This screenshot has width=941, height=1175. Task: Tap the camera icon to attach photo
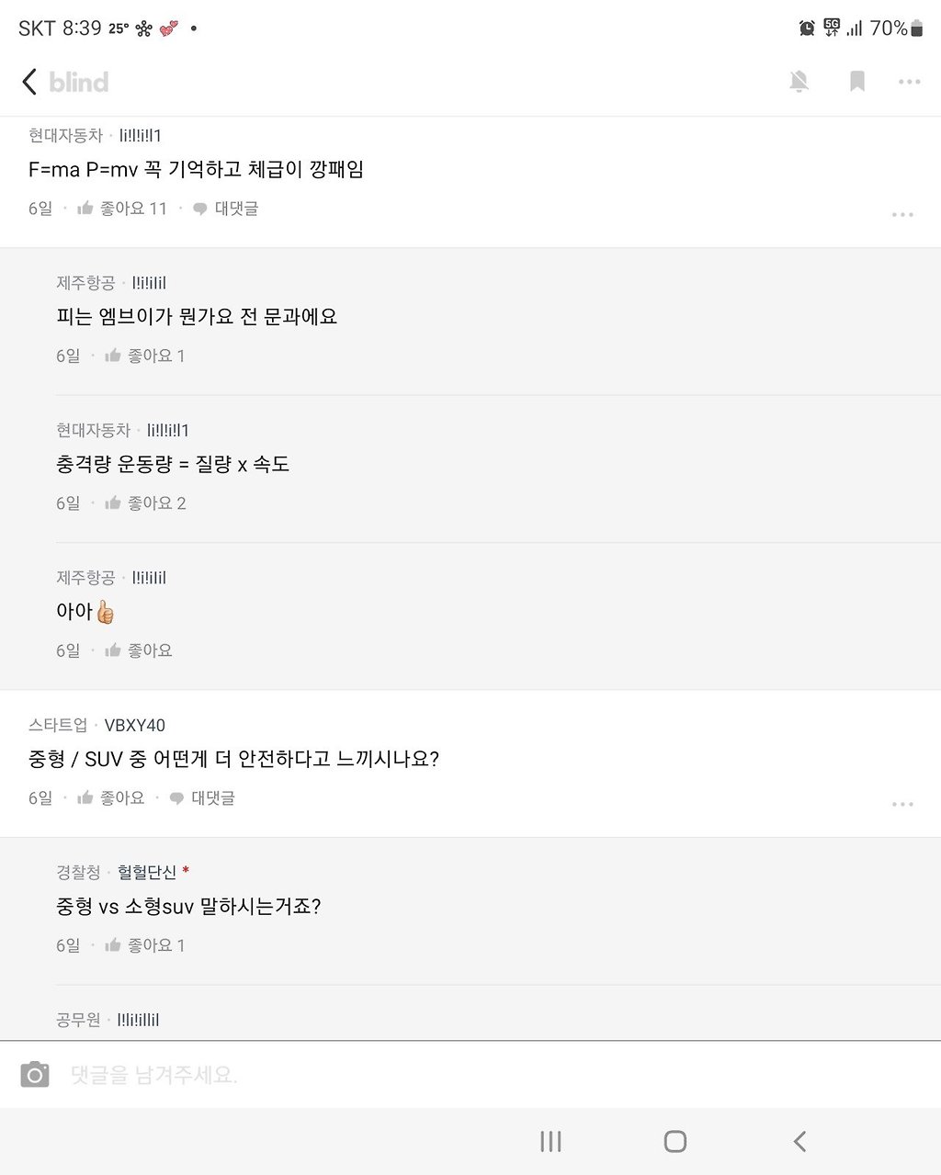[x=35, y=1074]
